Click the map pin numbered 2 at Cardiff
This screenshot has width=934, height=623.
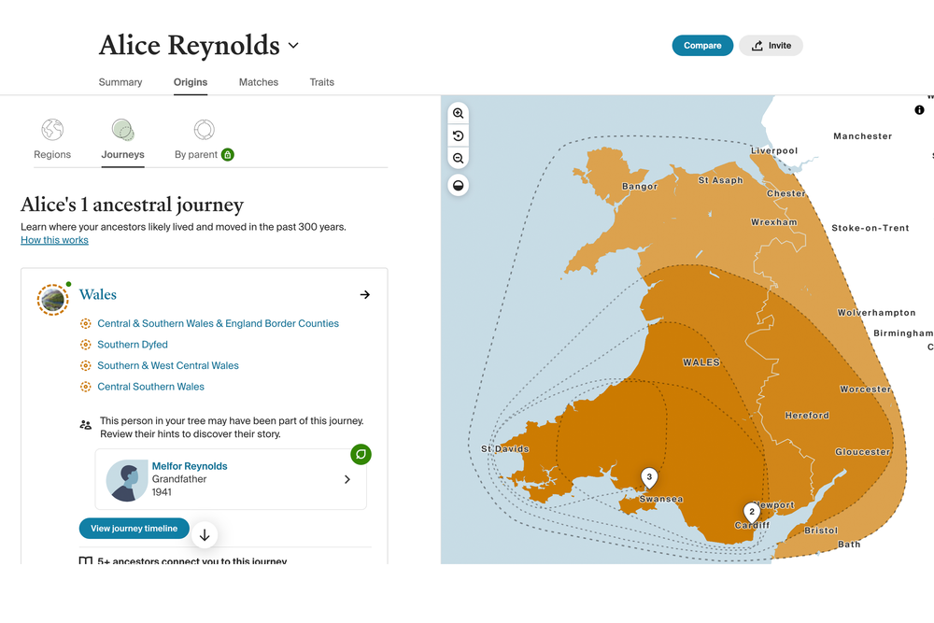pyautogui.click(x=752, y=512)
